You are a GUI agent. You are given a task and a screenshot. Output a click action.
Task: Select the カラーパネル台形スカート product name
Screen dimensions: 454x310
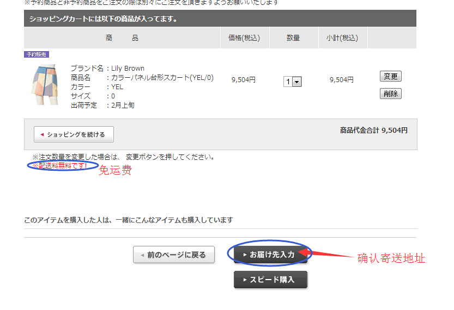pos(162,78)
